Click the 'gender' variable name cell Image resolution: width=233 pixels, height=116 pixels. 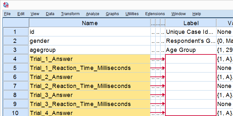90,41
